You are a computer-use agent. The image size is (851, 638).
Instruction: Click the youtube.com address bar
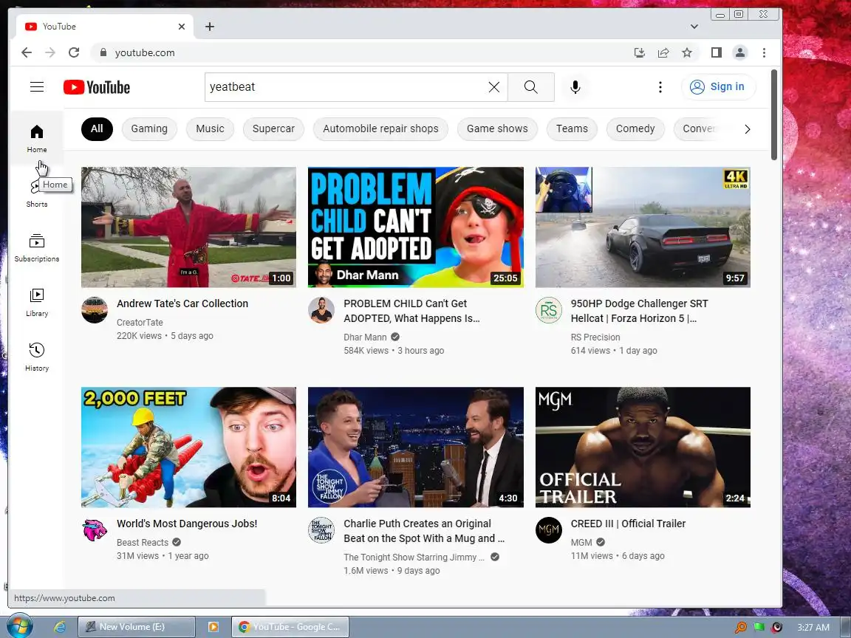(x=358, y=52)
